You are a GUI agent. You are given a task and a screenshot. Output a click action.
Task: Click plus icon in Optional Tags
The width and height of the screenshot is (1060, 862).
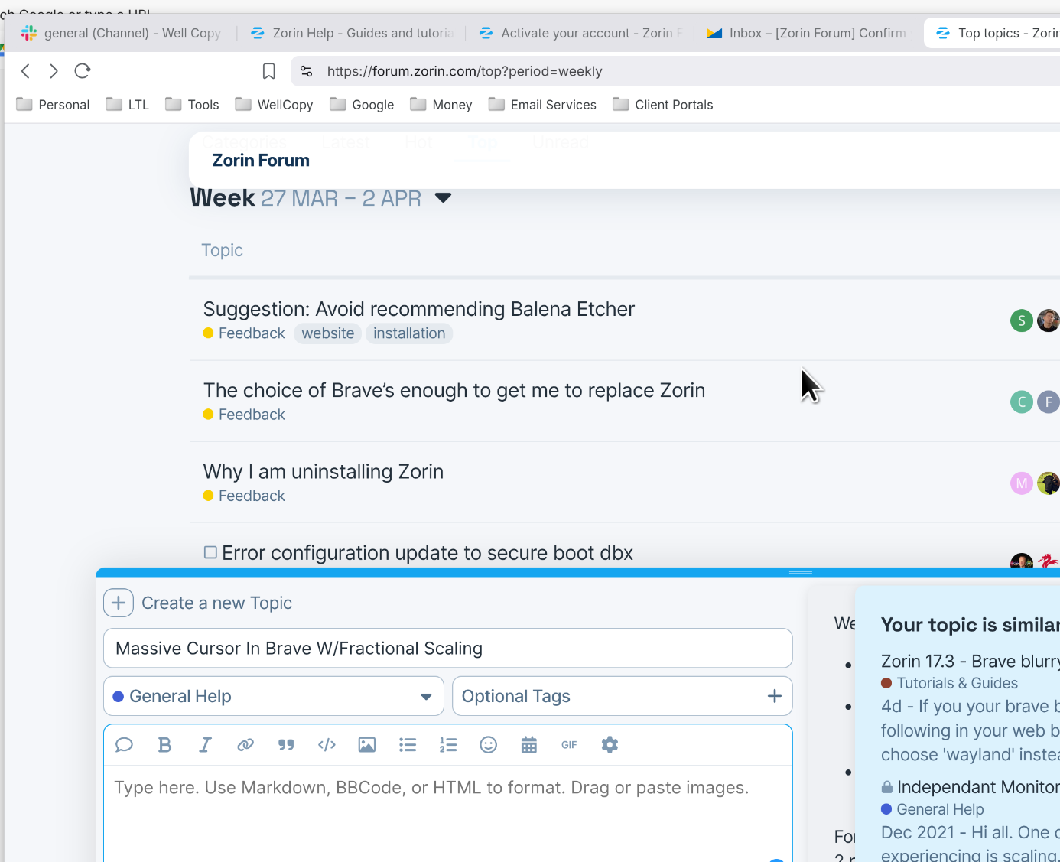pos(774,696)
